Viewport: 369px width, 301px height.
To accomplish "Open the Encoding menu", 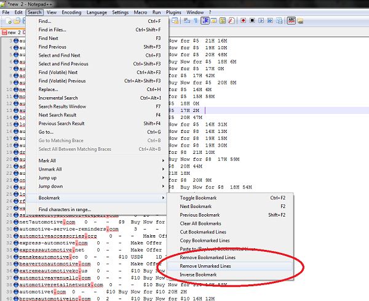I will click(x=71, y=12).
